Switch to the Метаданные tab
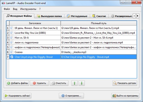Viewport: 143px width, 102px height. tap(77, 16)
